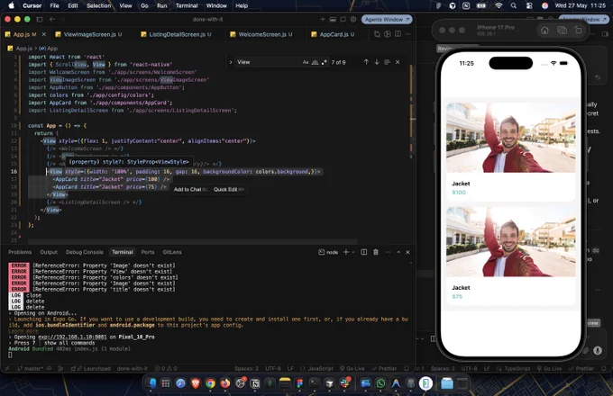Create a new terminal with plus icon
Screen dimensions: 613x396
(x=345, y=252)
